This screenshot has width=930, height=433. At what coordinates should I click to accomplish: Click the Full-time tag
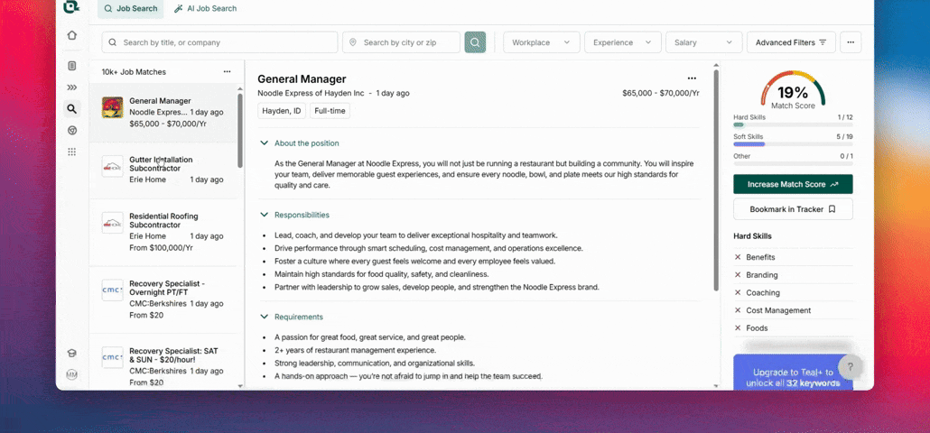(x=330, y=111)
